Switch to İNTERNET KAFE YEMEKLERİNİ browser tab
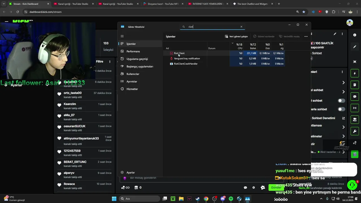Screen dimensions: 361x203 point(208,4)
